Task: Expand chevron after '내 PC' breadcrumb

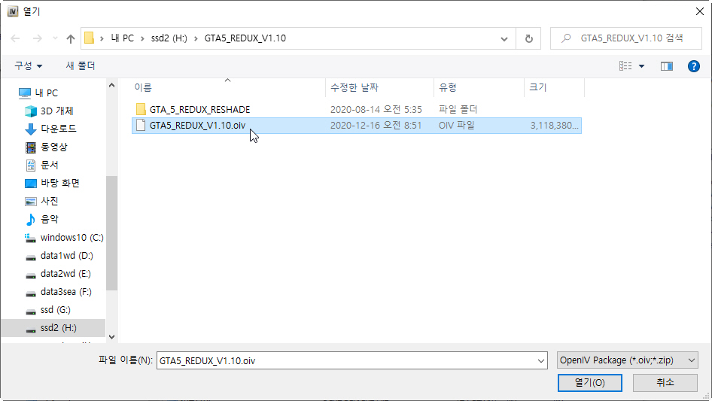Action: pyautogui.click(x=142, y=38)
